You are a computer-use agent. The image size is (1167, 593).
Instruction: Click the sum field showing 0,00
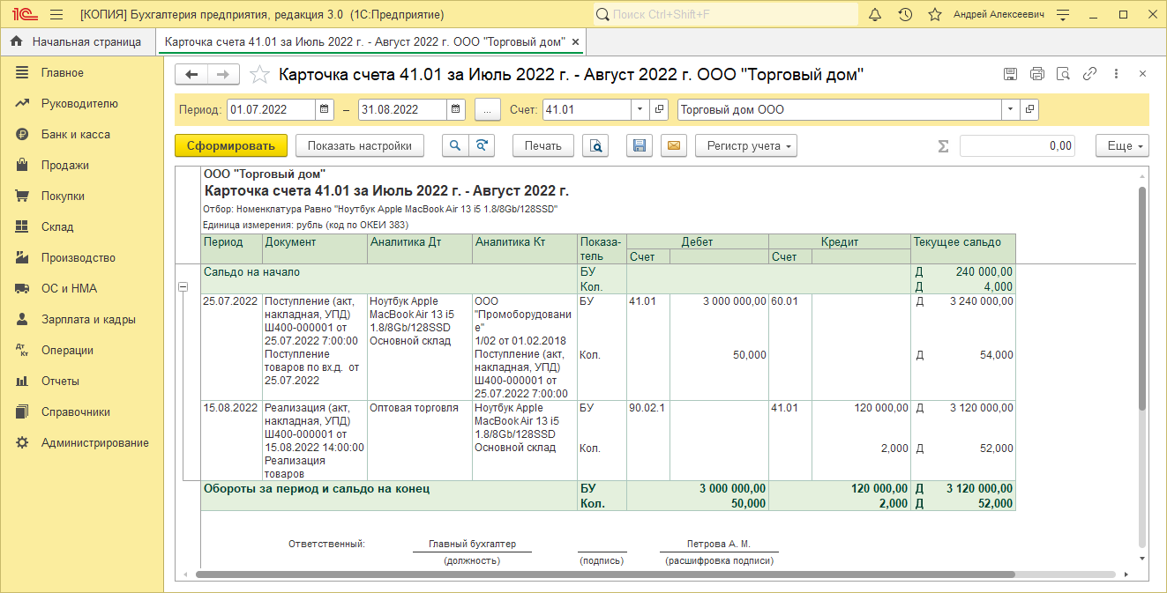(1017, 145)
